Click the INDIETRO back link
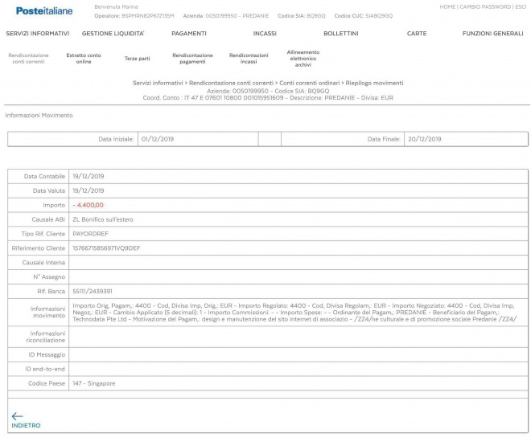The width and height of the screenshot is (531, 446). [x=26, y=425]
